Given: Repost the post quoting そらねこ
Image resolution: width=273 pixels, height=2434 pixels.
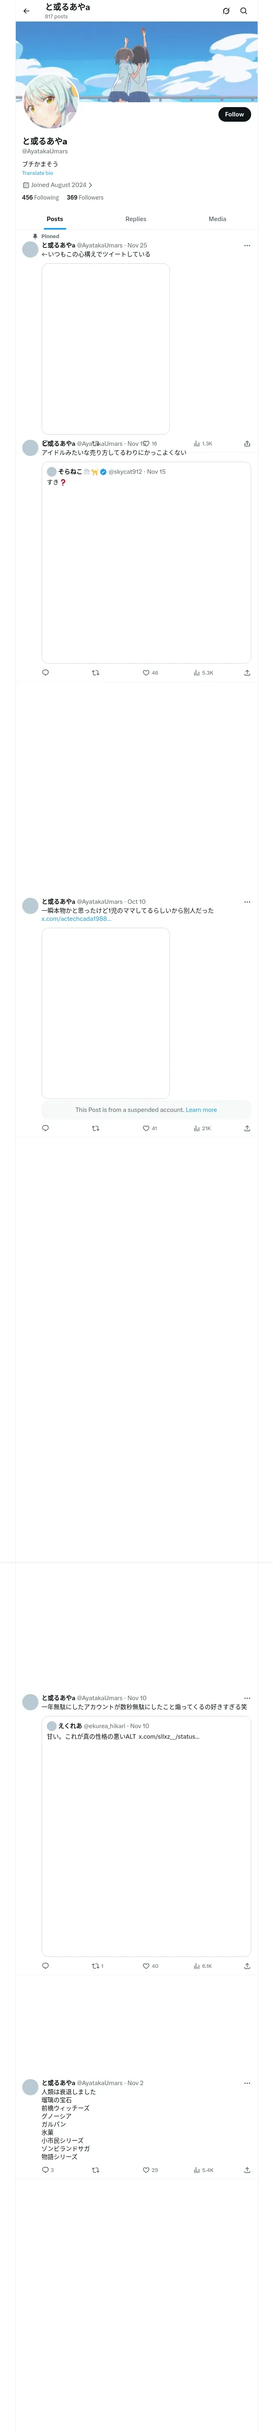Looking at the screenshot, I should 95,673.
